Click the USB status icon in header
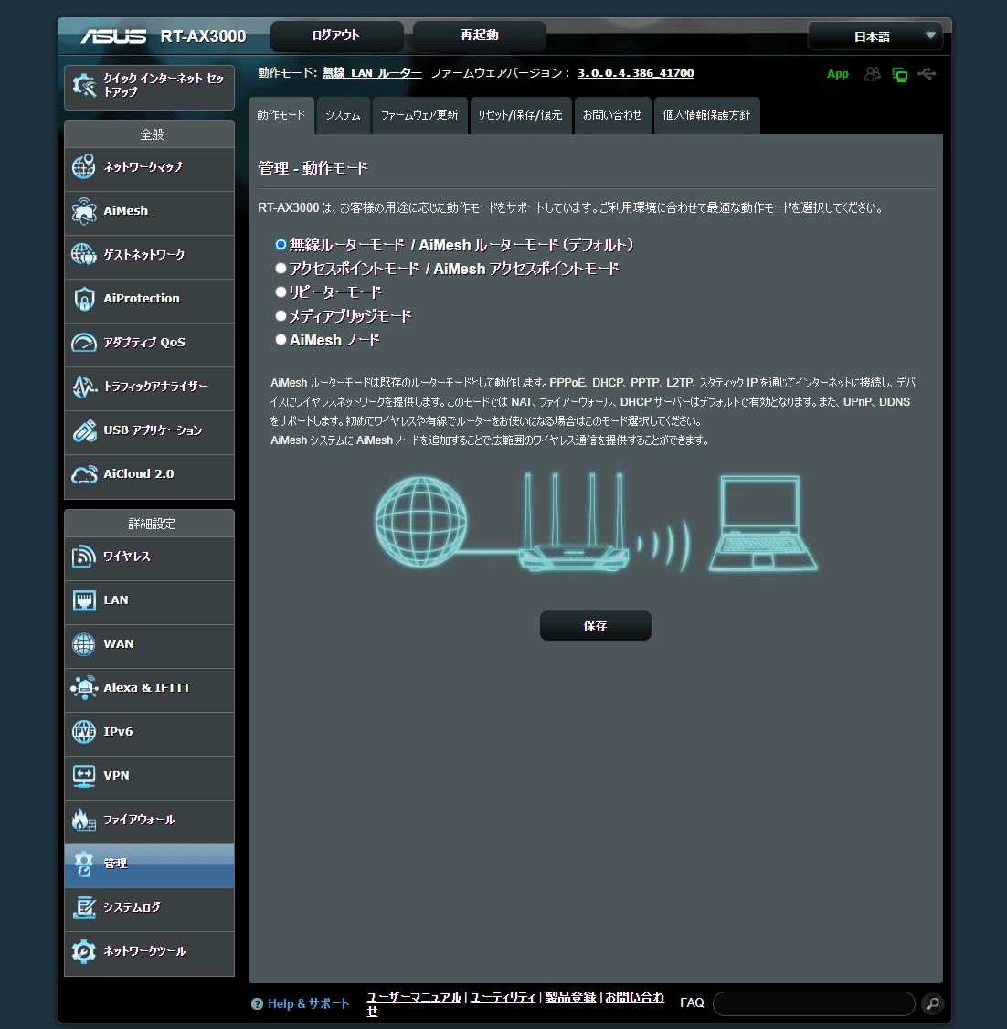Screen dimensions: 1007x1029 coord(927,73)
